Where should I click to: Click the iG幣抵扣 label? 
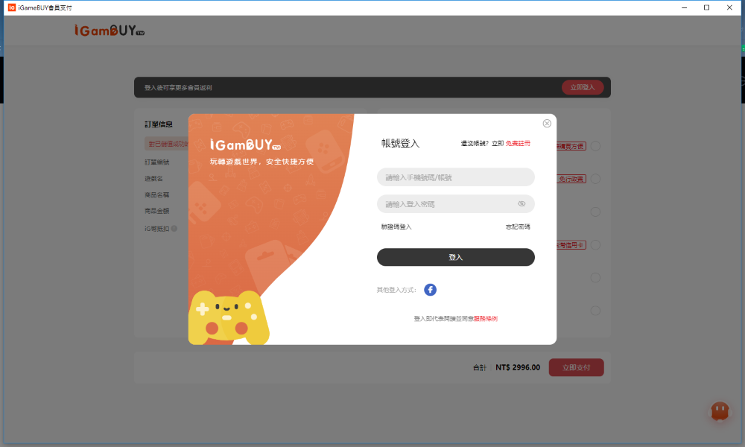(156, 229)
